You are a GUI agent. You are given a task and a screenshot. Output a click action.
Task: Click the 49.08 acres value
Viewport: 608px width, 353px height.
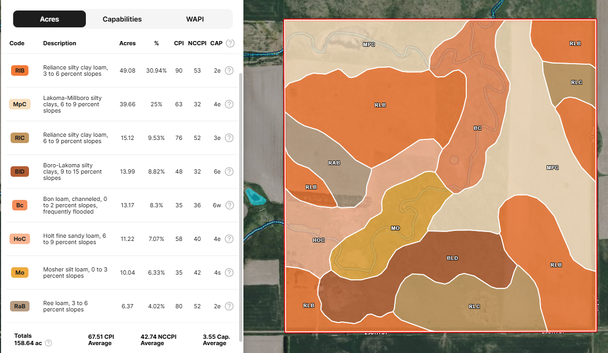point(128,70)
